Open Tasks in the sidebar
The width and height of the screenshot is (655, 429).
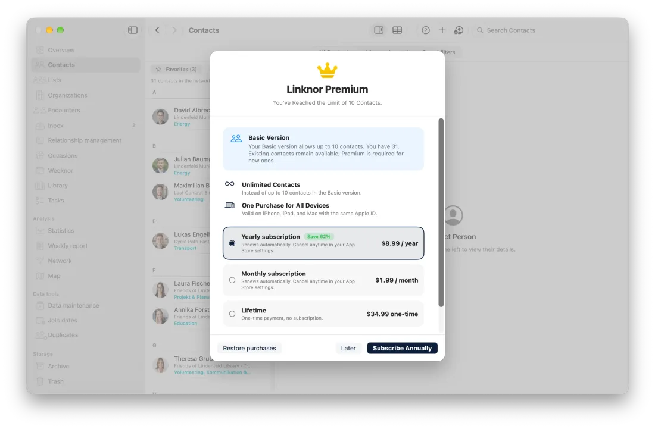(x=86, y=201)
